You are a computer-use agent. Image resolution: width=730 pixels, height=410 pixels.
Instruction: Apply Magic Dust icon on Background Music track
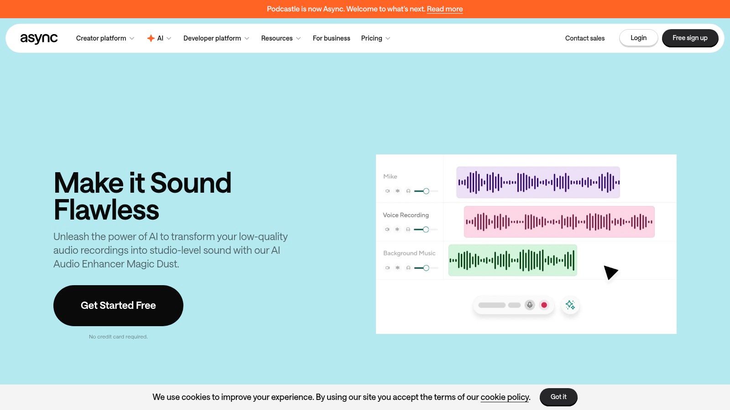(397, 268)
